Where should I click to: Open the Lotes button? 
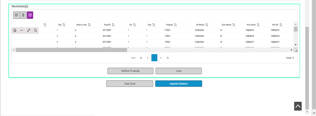[179, 71]
